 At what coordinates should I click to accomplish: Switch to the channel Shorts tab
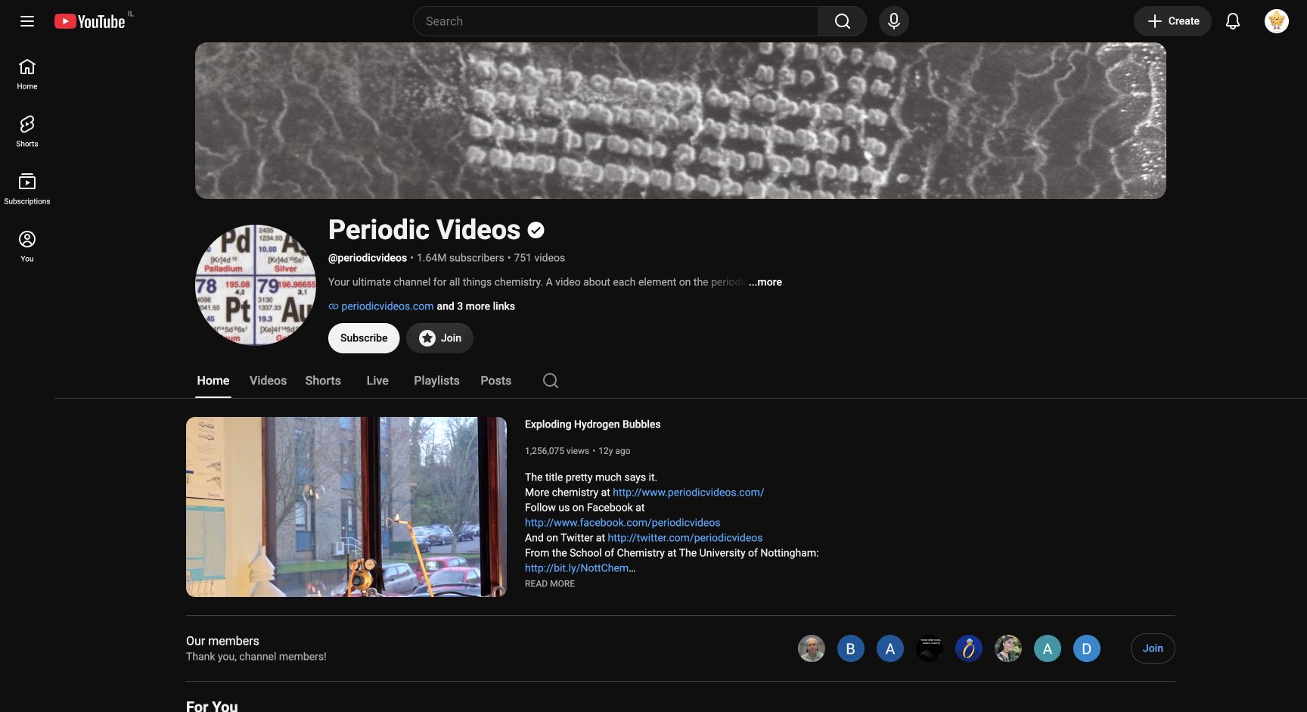323,381
